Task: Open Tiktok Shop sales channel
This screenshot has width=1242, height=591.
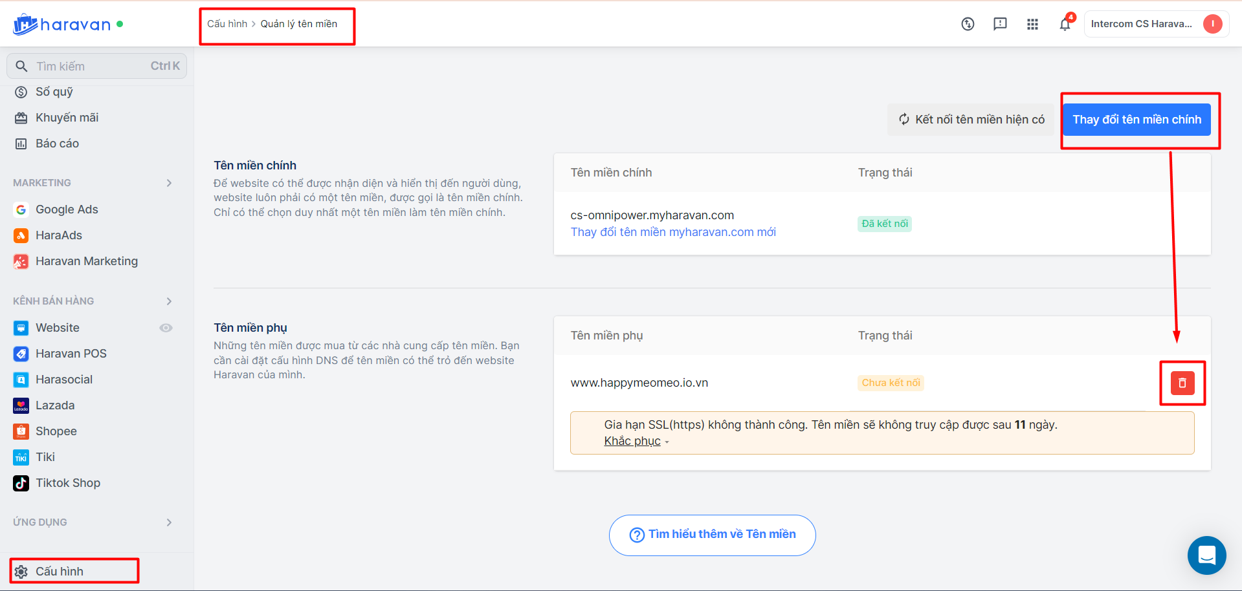Action: tap(67, 483)
